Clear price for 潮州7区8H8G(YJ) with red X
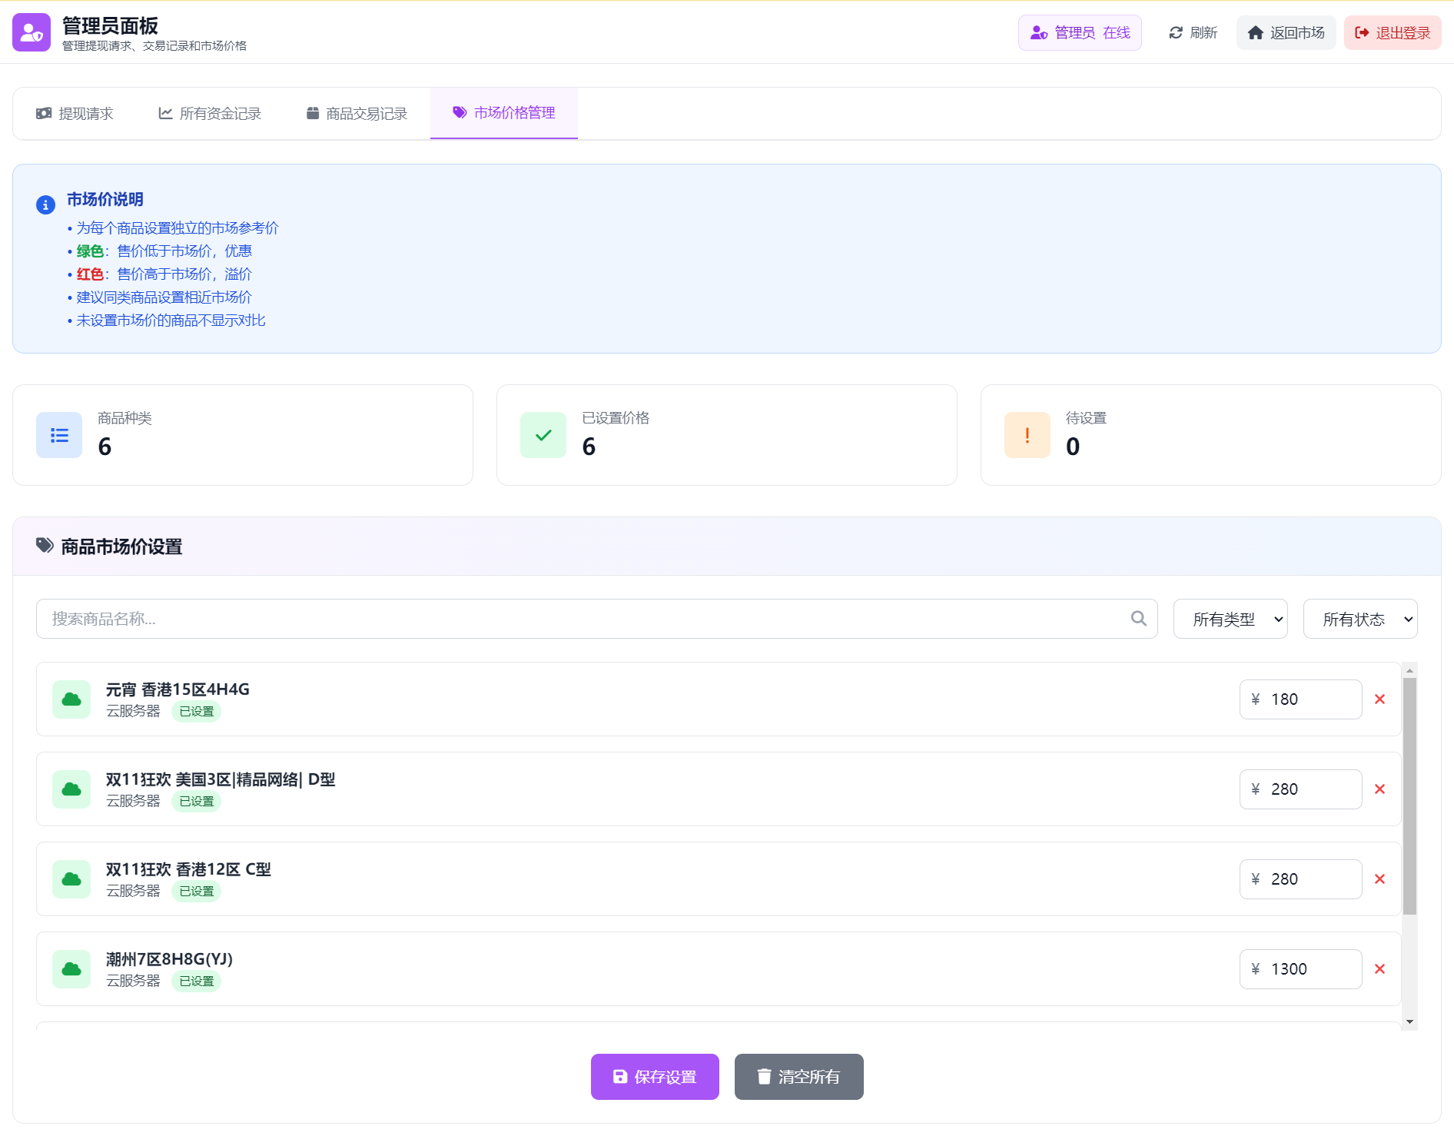 (x=1379, y=969)
